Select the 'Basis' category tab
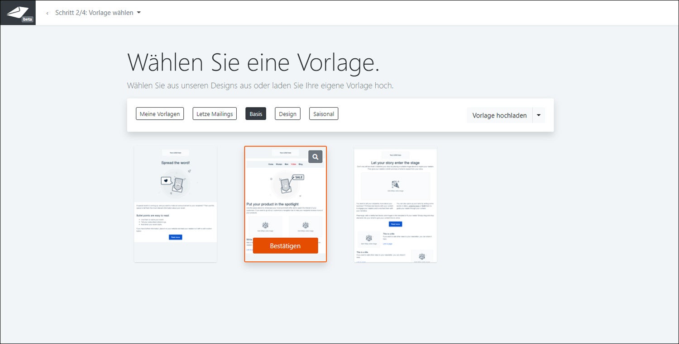679x344 pixels. (x=256, y=114)
